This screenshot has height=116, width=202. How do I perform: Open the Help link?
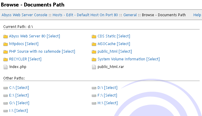[x=197, y=15]
